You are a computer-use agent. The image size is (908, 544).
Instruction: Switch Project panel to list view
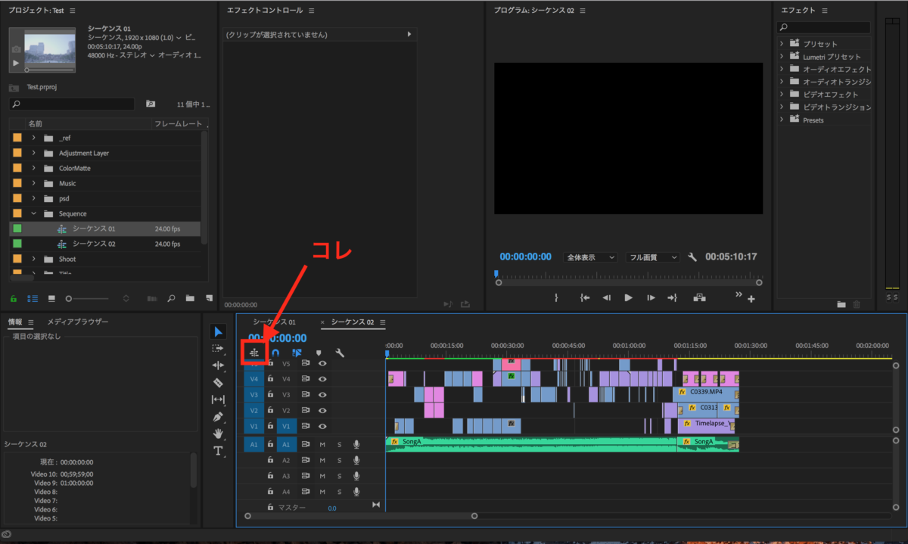tap(33, 298)
